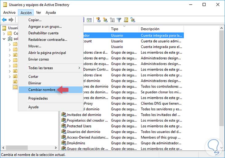Select the Usuarios del dominio row
Viewport: 225px width, 158px height.
122,132
